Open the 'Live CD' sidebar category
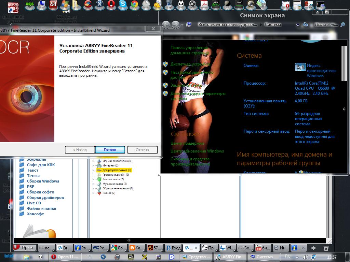This screenshot has width=350, height=262. 34,203
